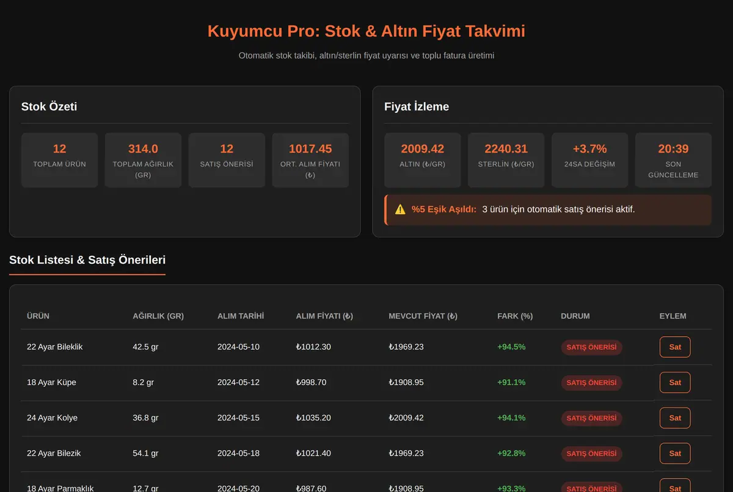
Task: Click the +91.1% difference value
Action: [511, 382]
